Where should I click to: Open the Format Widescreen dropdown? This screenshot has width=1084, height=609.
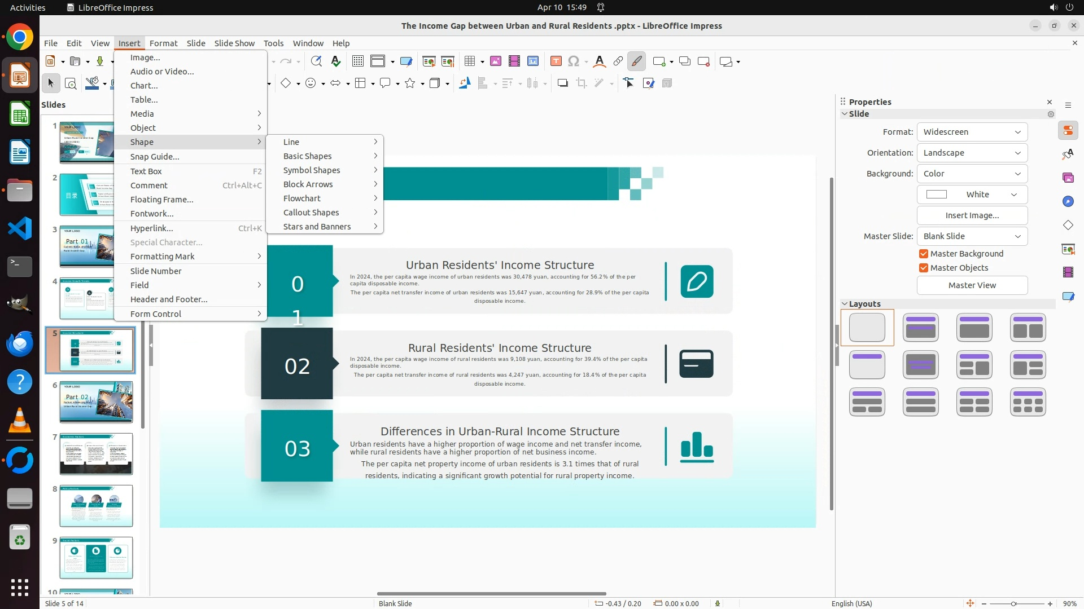pyautogui.click(x=972, y=132)
